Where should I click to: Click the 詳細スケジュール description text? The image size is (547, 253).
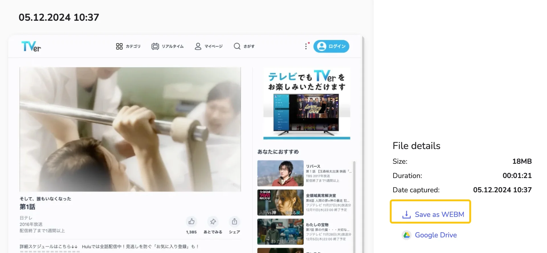(109, 246)
